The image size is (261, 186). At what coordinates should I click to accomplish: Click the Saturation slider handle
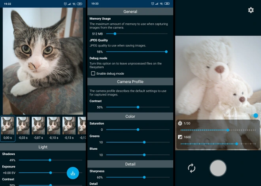point(138,130)
